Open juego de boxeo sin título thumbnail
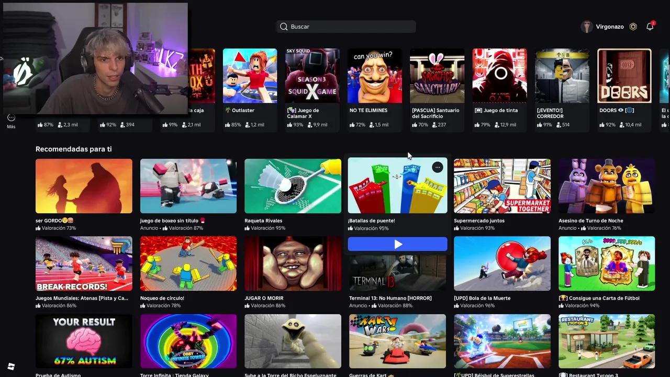 coord(188,186)
